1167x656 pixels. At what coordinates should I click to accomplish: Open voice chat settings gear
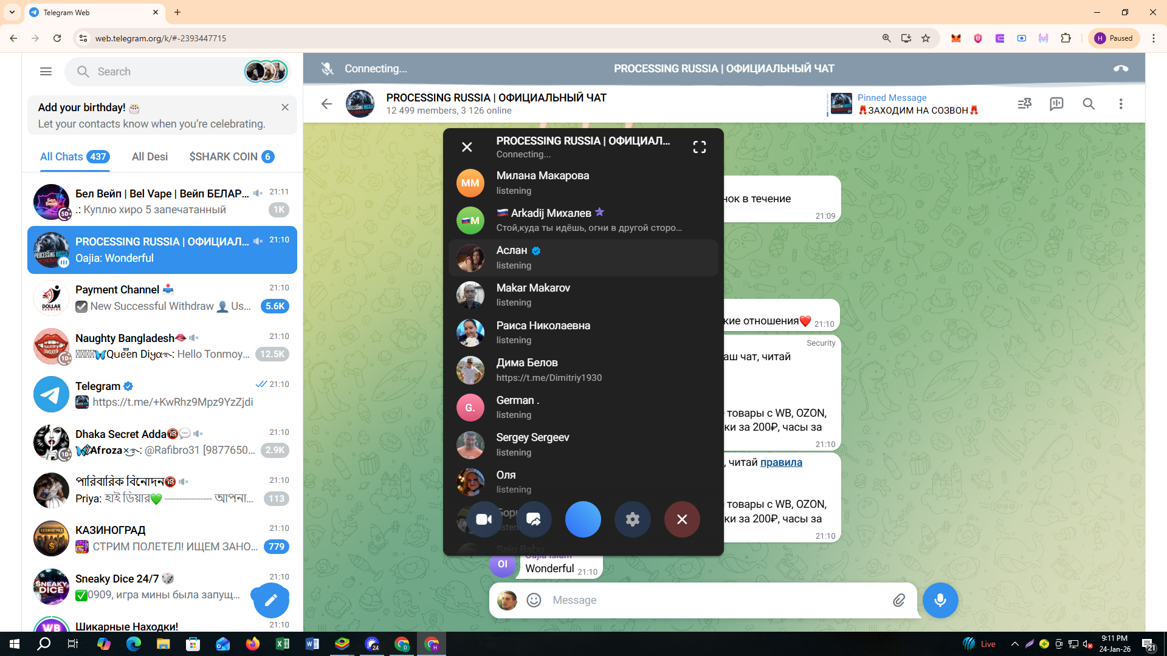point(632,519)
